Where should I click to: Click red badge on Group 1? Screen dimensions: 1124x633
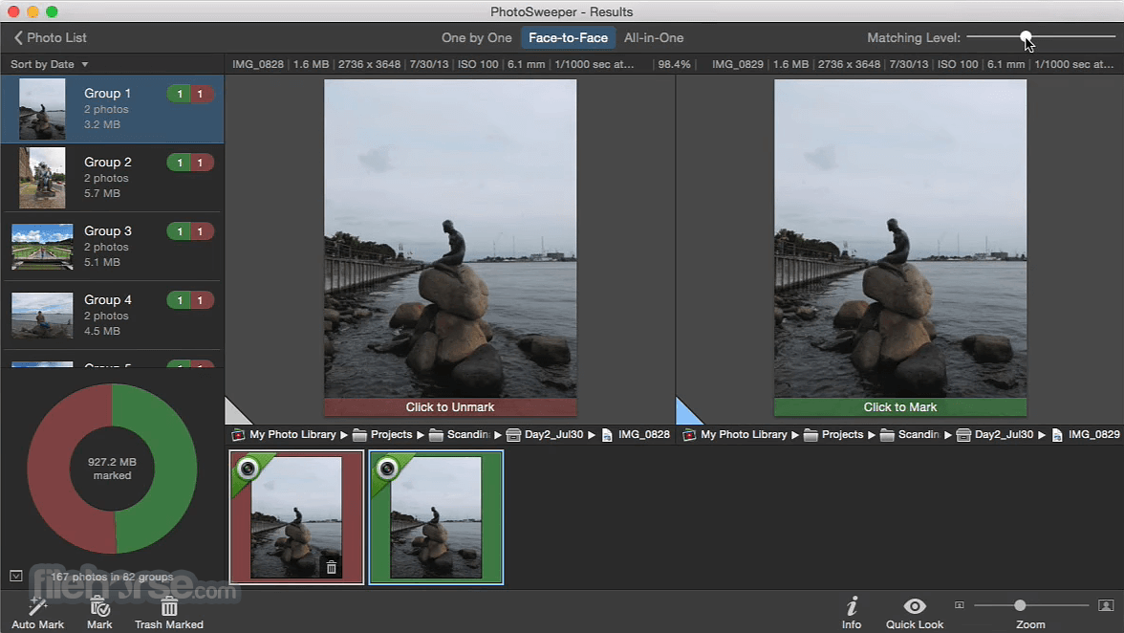click(202, 94)
